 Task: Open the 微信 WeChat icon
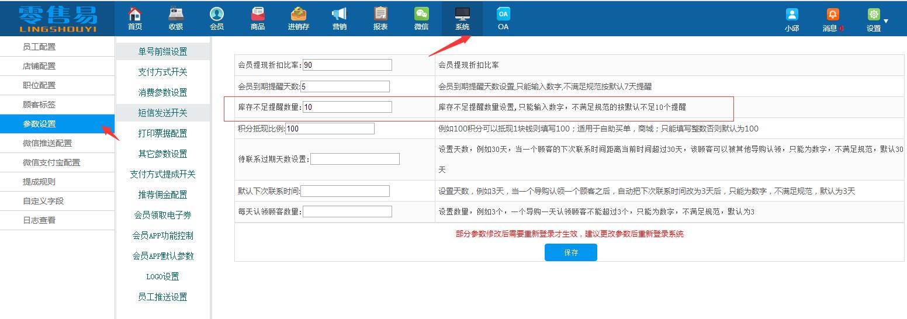pos(421,19)
